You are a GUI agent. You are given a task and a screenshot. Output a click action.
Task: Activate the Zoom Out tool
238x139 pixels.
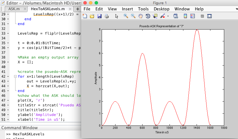[x=133, y=16]
